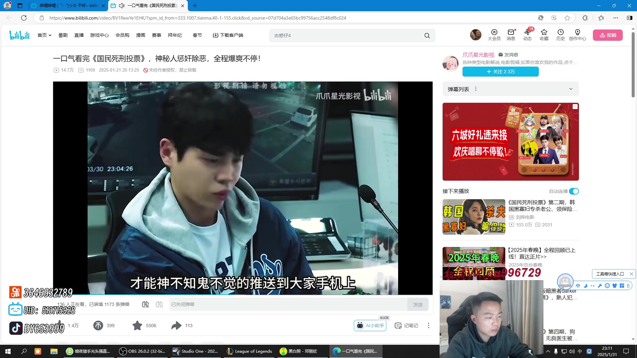Toggle Sogou half/full moon width icon
The image size is (637, 358).
585,286
